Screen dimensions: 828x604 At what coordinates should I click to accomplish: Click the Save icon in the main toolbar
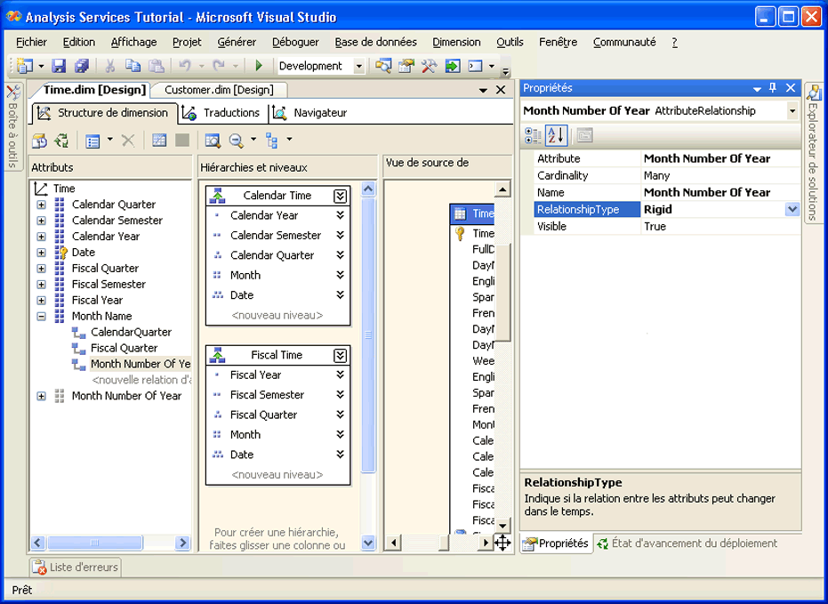(x=59, y=66)
